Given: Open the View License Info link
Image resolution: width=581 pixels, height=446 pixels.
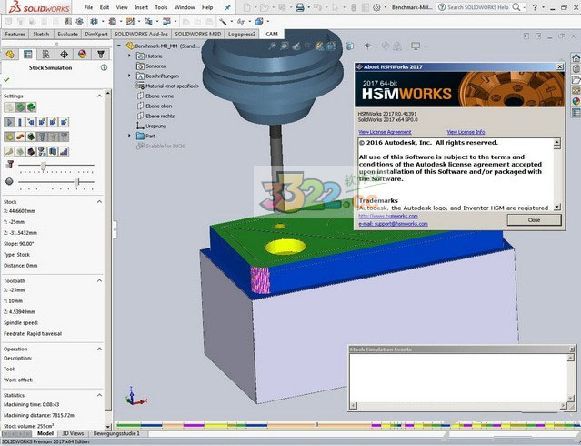Looking at the screenshot, I should [x=466, y=132].
